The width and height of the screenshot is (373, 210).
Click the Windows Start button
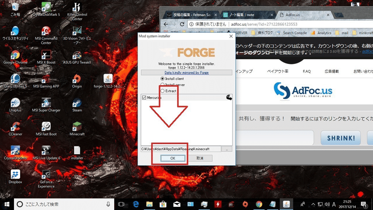coord(7,204)
